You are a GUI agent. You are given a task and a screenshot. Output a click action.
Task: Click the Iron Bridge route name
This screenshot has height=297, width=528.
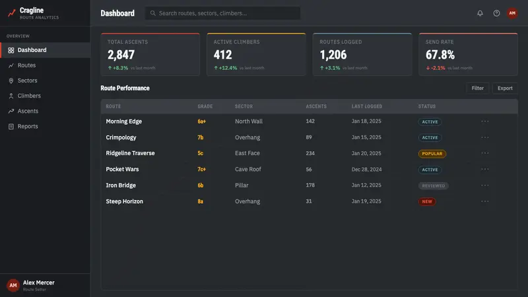tap(121, 185)
